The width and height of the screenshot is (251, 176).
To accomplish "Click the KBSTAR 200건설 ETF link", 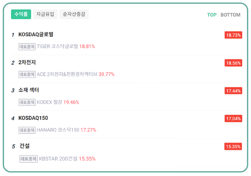I will 58,159.
